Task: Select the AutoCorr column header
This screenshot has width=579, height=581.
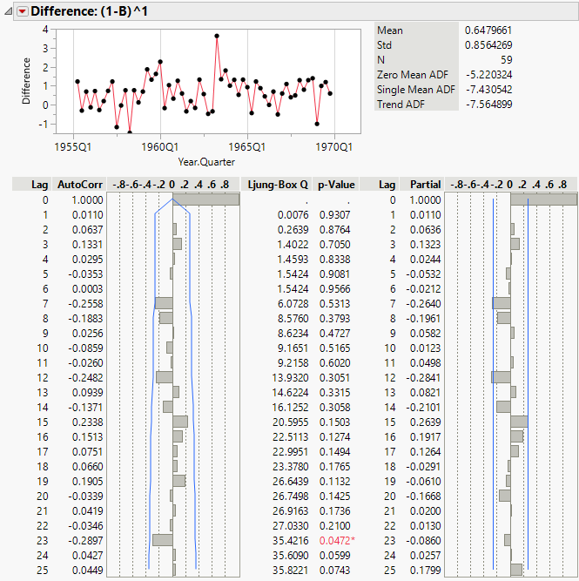Action: click(79, 185)
